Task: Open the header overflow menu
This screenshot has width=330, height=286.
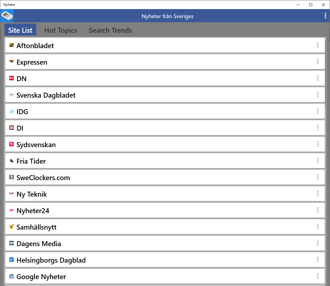Action: [x=325, y=16]
